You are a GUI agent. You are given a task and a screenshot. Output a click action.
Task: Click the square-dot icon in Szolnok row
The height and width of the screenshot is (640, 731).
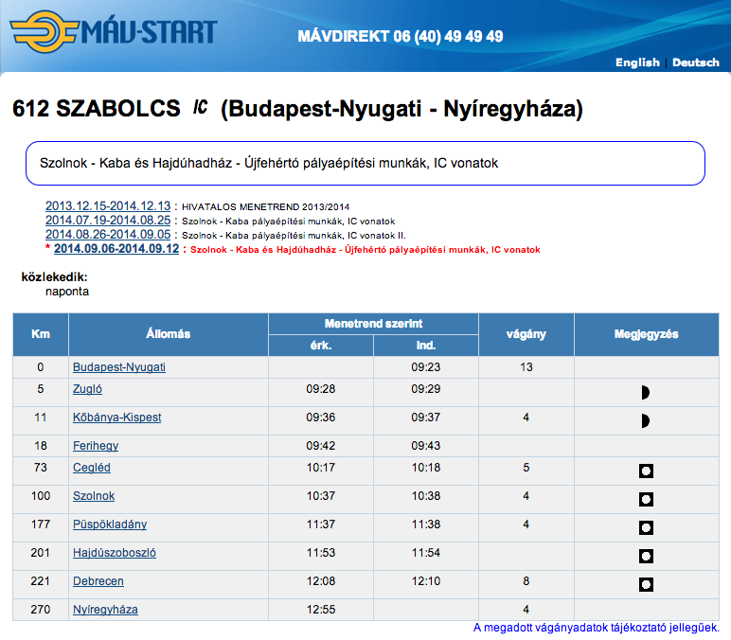[x=646, y=500]
